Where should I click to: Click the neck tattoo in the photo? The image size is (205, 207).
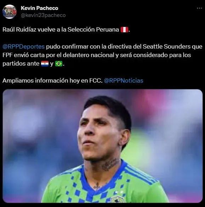[x=110, y=164]
